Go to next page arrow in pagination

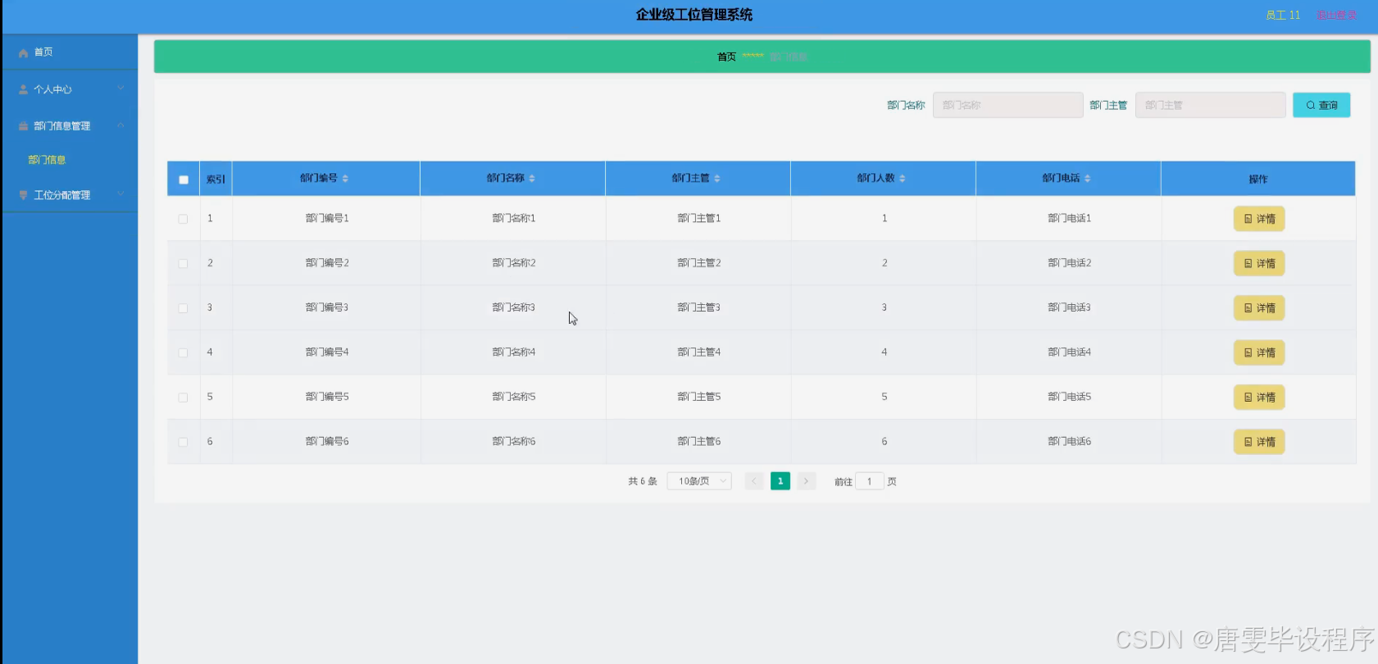(807, 481)
